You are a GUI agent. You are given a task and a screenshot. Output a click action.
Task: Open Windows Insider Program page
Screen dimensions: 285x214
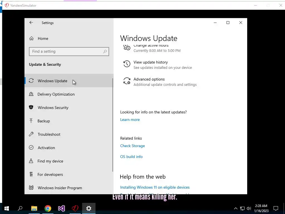pos(69,188)
